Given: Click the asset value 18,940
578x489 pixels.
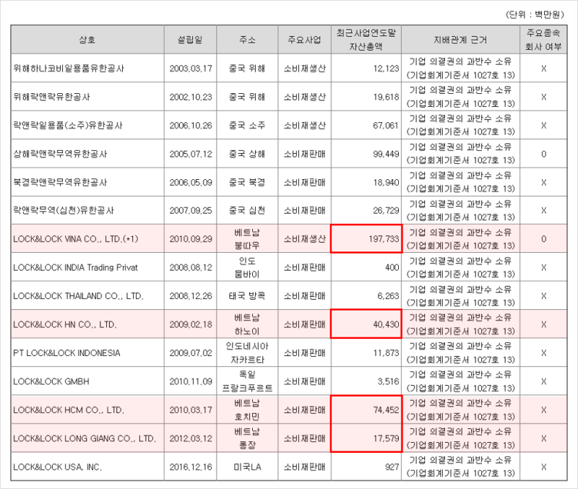Looking at the screenshot, I should coord(386,183).
